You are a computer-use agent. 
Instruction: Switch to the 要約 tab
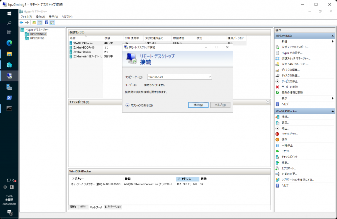[x=73, y=207]
